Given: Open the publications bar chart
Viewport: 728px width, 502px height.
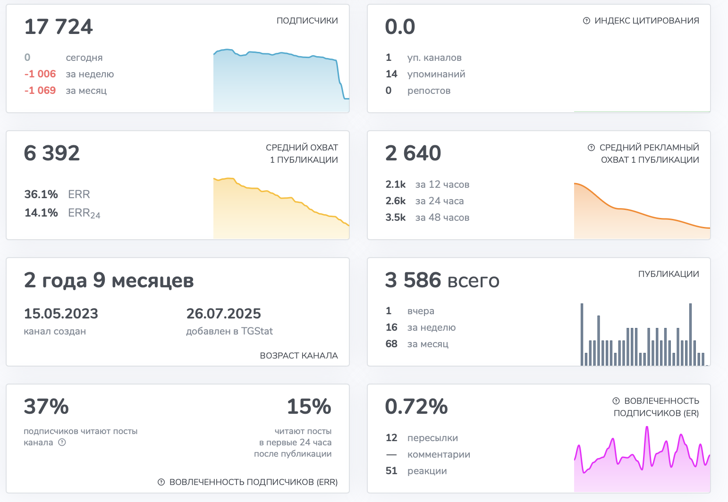Looking at the screenshot, I should pyautogui.click(x=643, y=335).
